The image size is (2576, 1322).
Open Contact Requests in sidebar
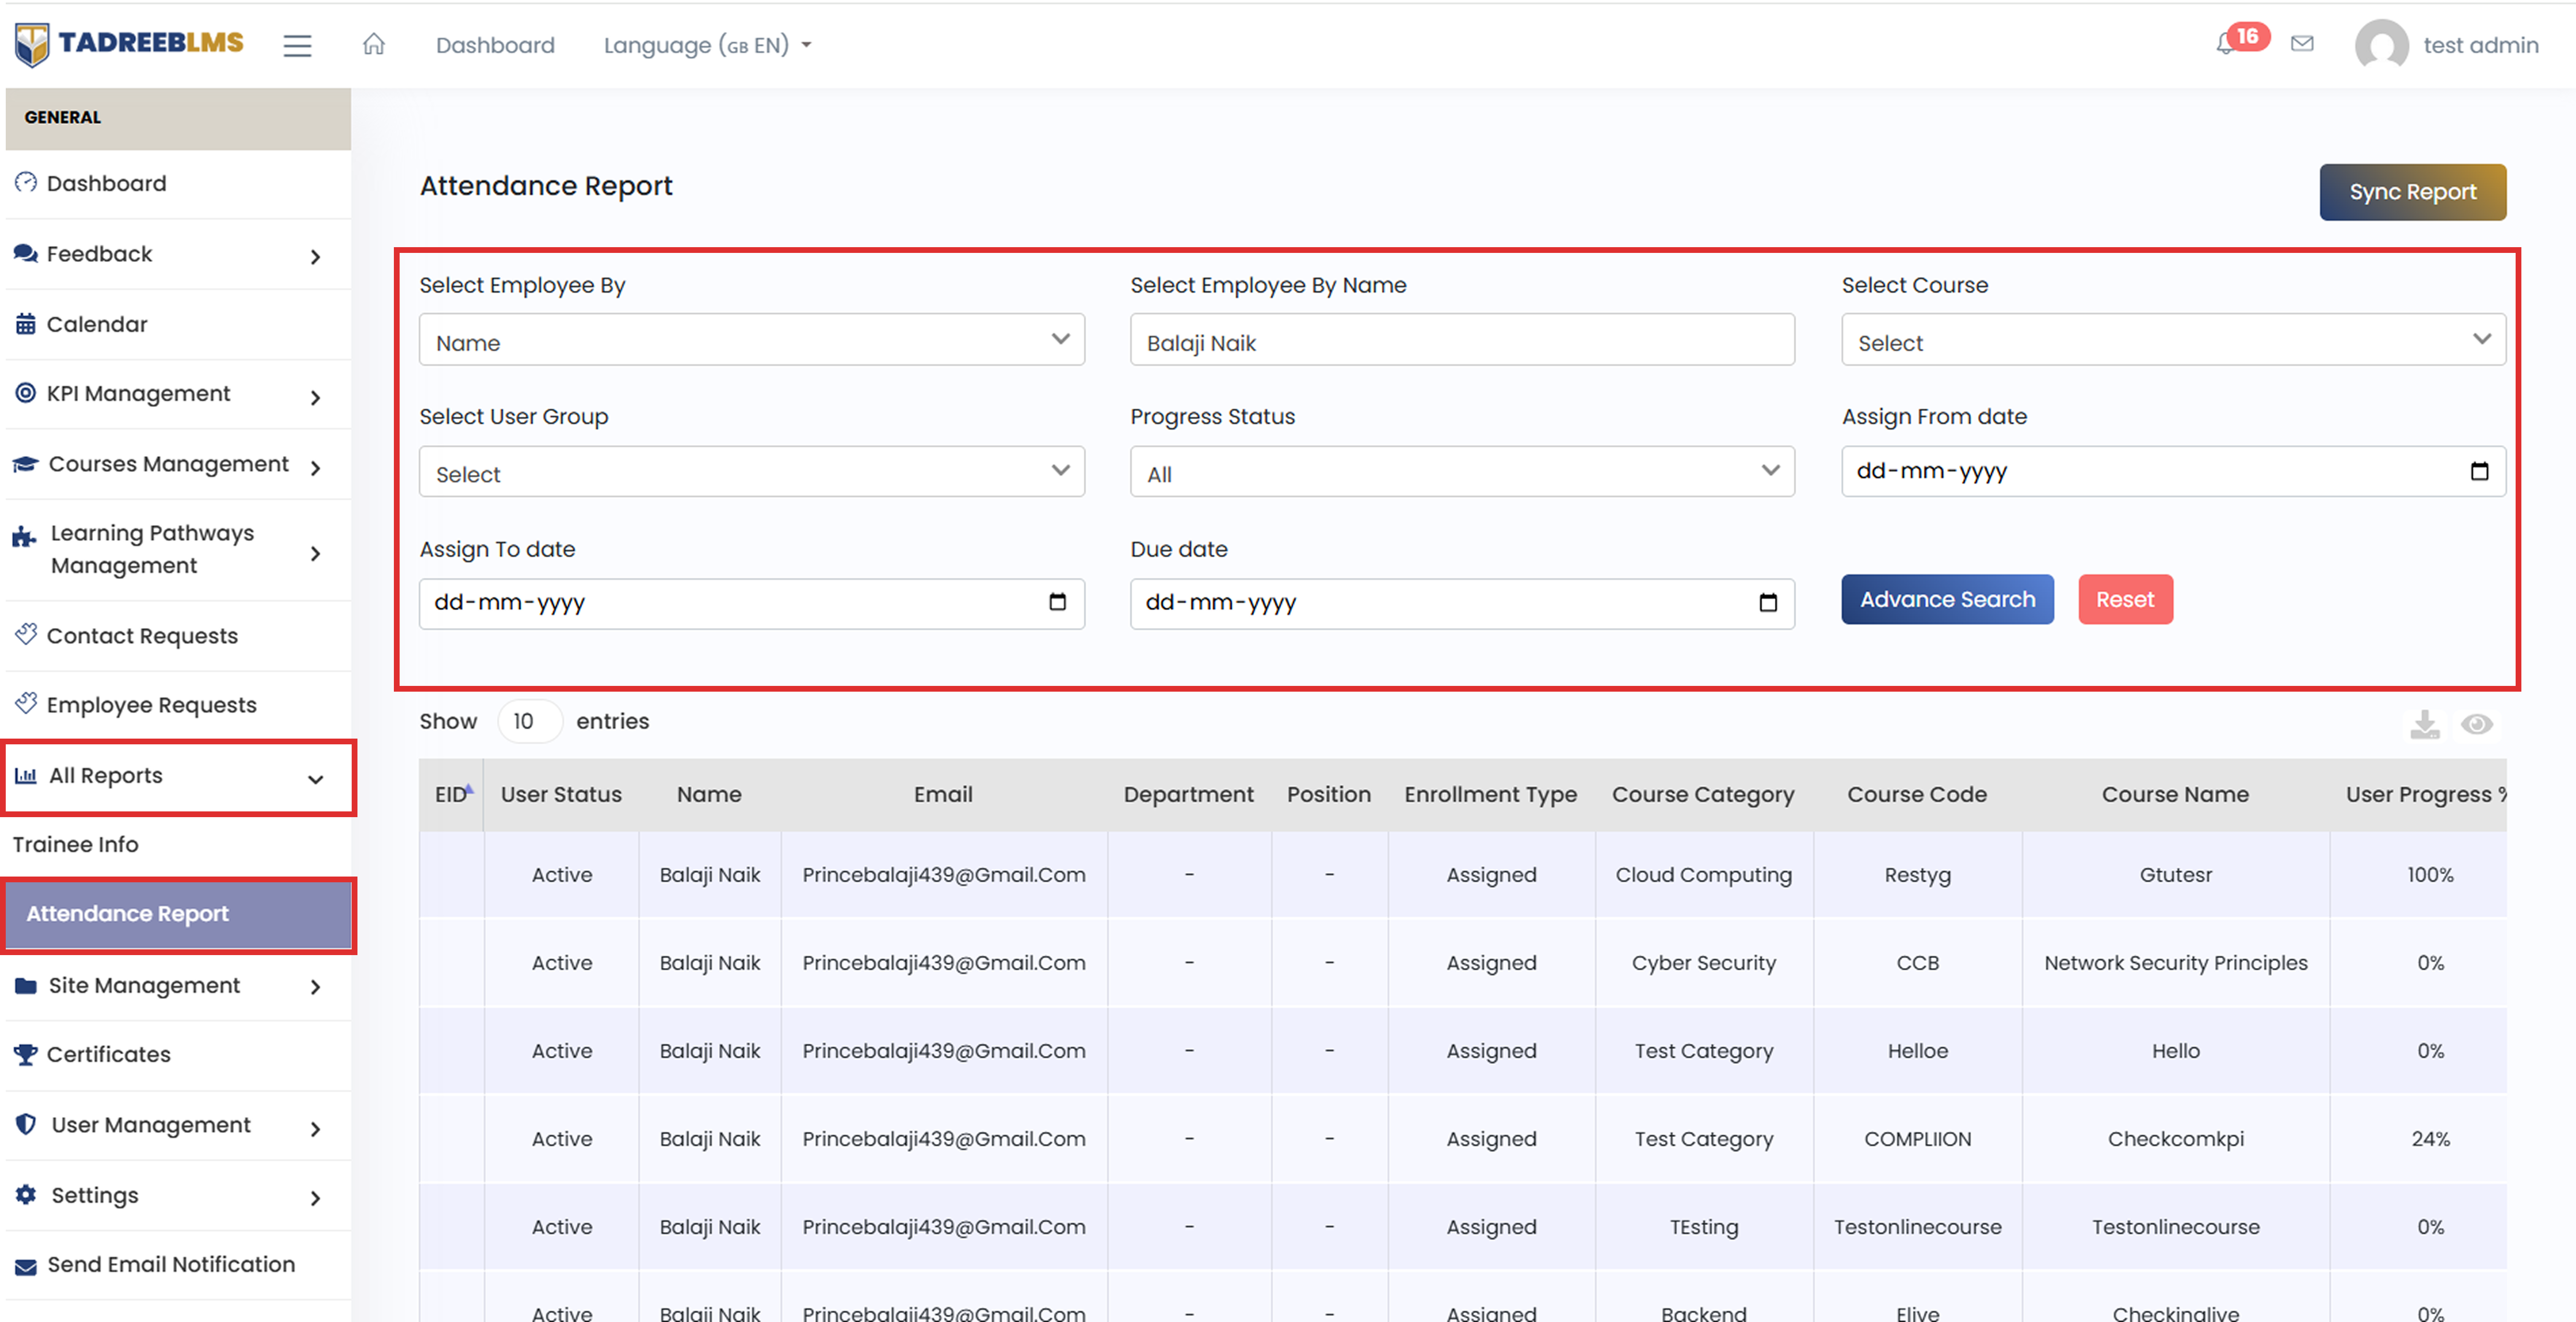click(x=178, y=636)
